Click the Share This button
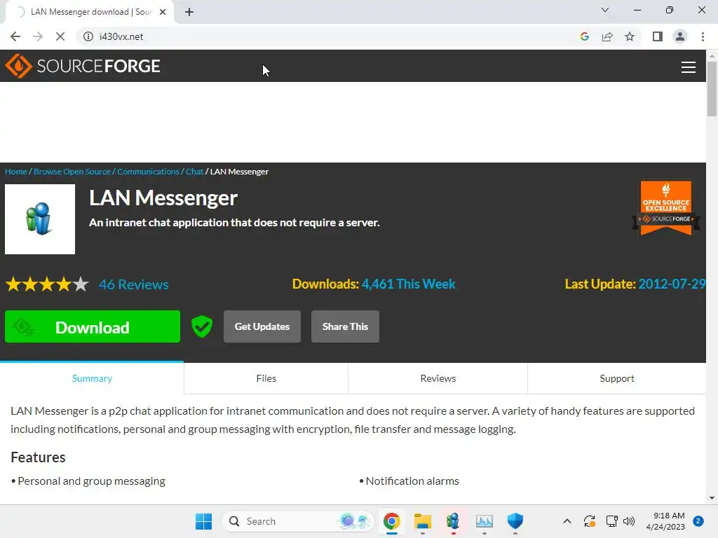The width and height of the screenshot is (718, 538). pyautogui.click(x=345, y=326)
